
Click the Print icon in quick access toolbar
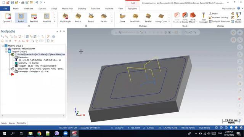point(23,3)
